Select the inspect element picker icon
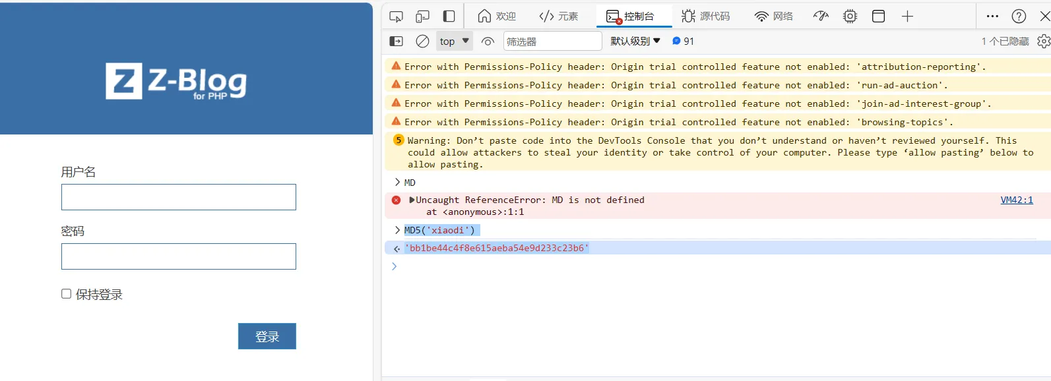This screenshot has height=381, width=1051. tap(396, 16)
